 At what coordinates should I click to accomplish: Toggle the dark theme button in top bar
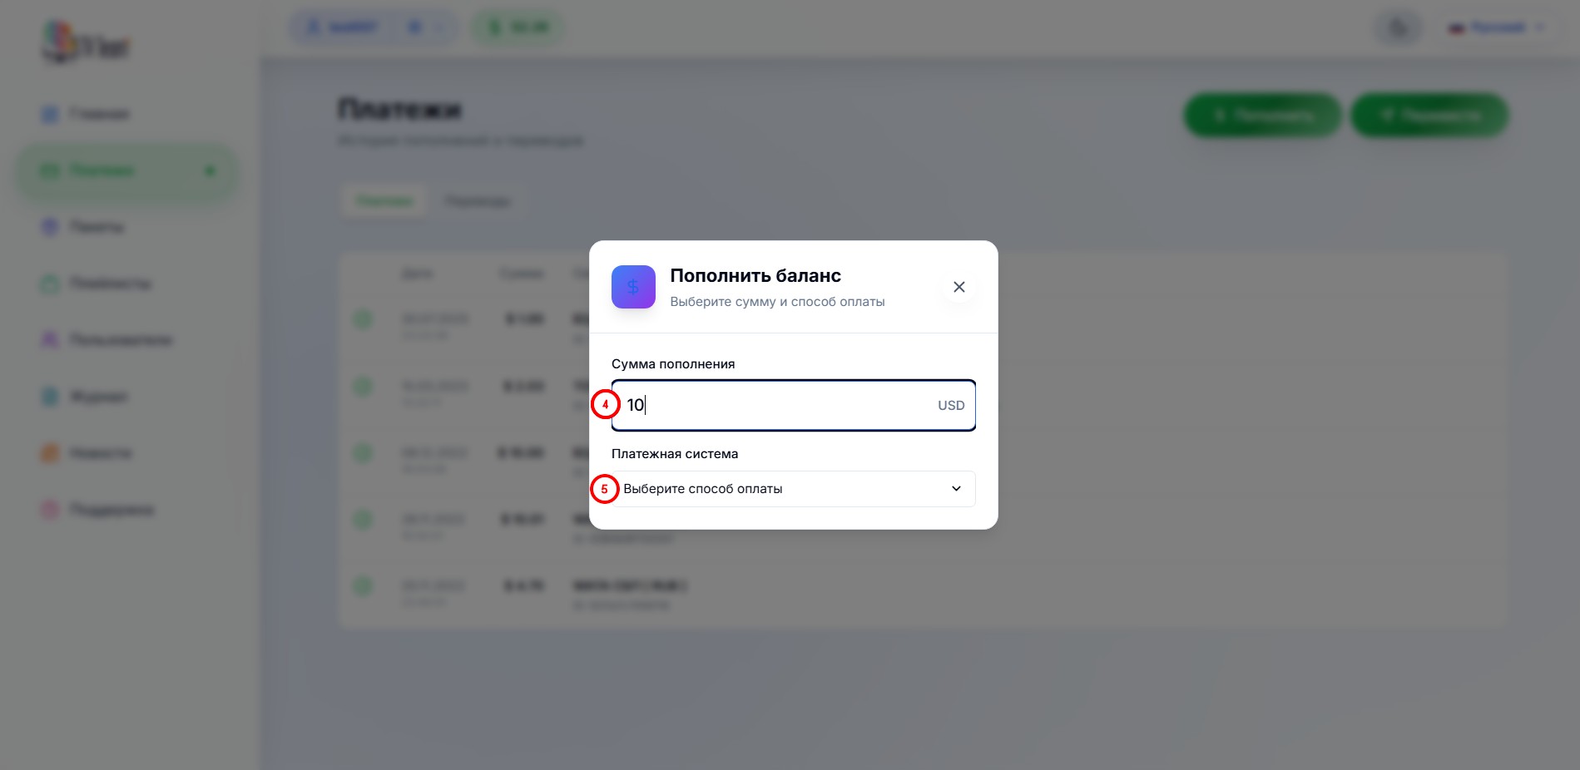[1399, 28]
